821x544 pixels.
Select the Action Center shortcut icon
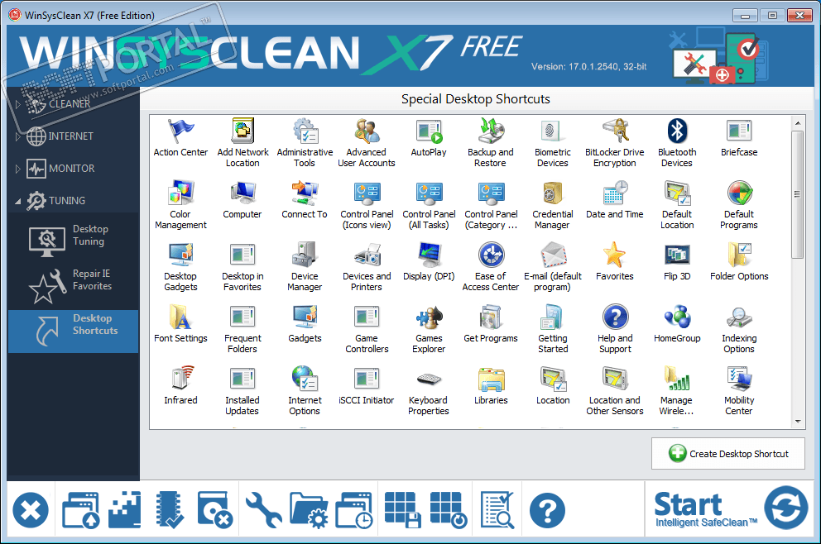pyautogui.click(x=180, y=137)
